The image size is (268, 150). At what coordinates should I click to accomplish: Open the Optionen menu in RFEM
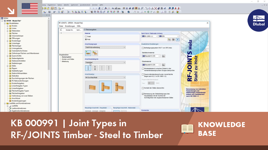(75, 5)
